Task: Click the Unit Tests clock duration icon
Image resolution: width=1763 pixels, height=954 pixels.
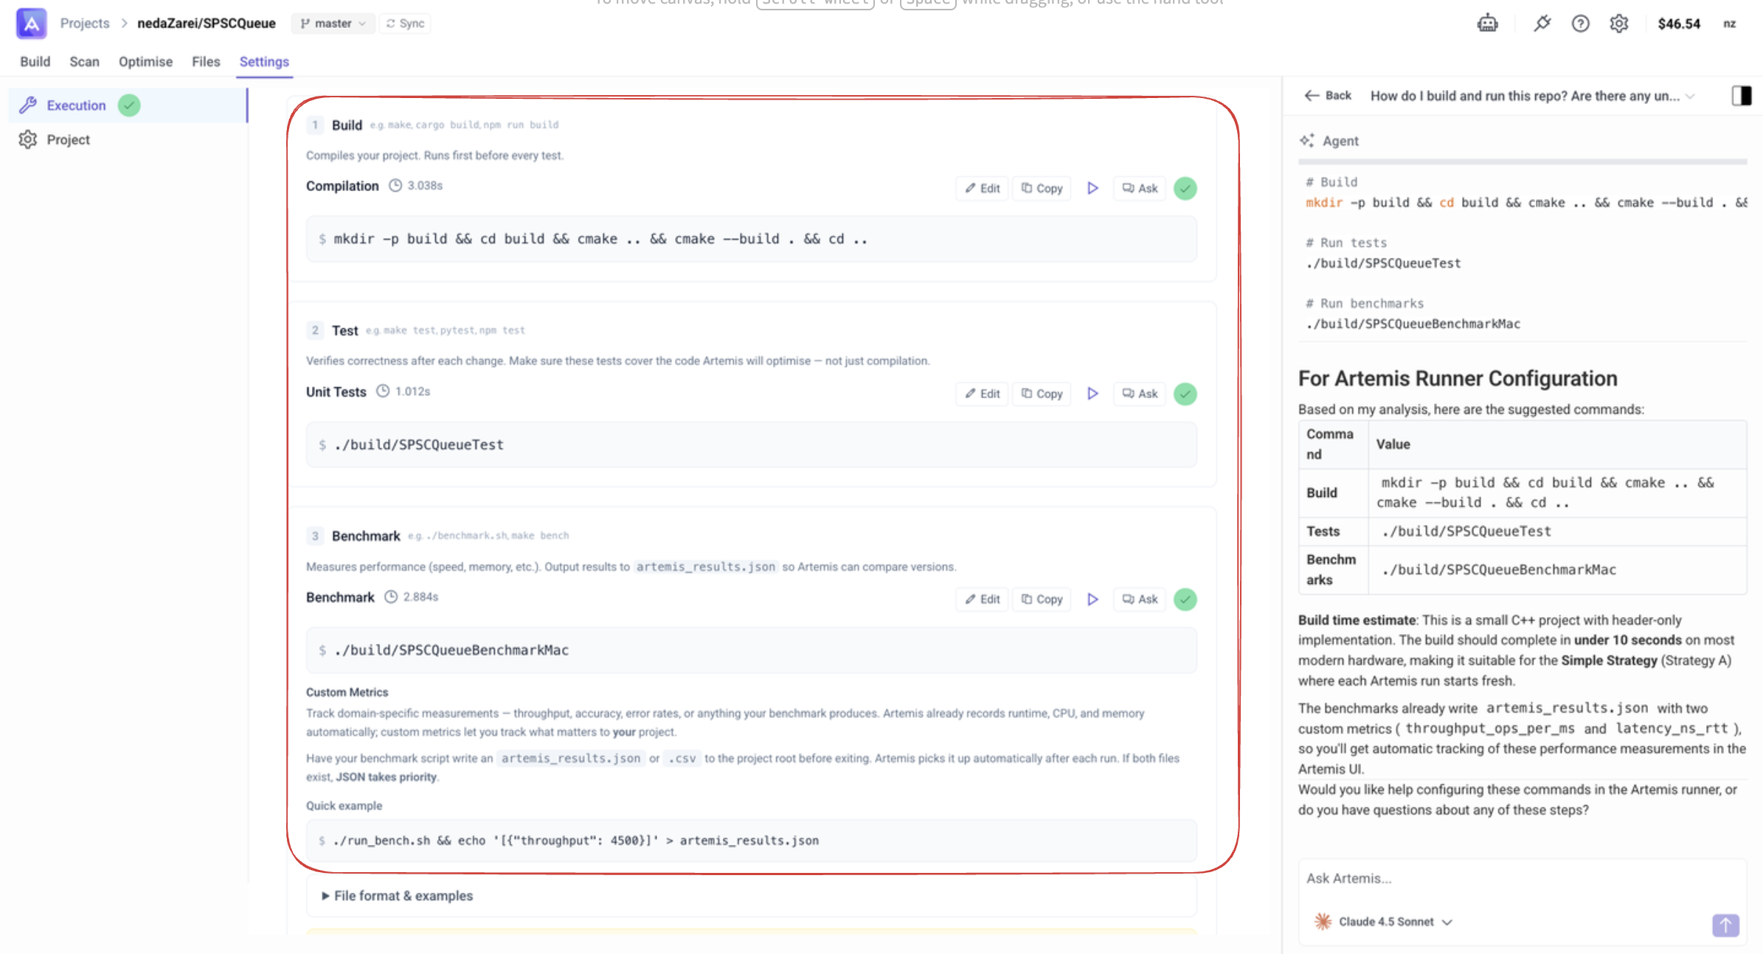Action: click(x=383, y=391)
